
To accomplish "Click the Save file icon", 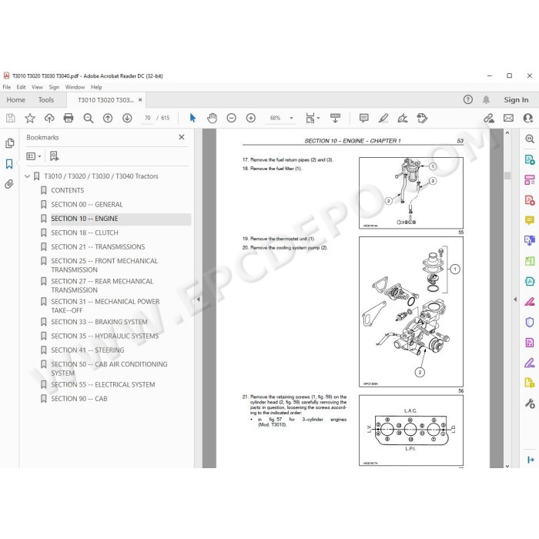I will click(x=11, y=119).
